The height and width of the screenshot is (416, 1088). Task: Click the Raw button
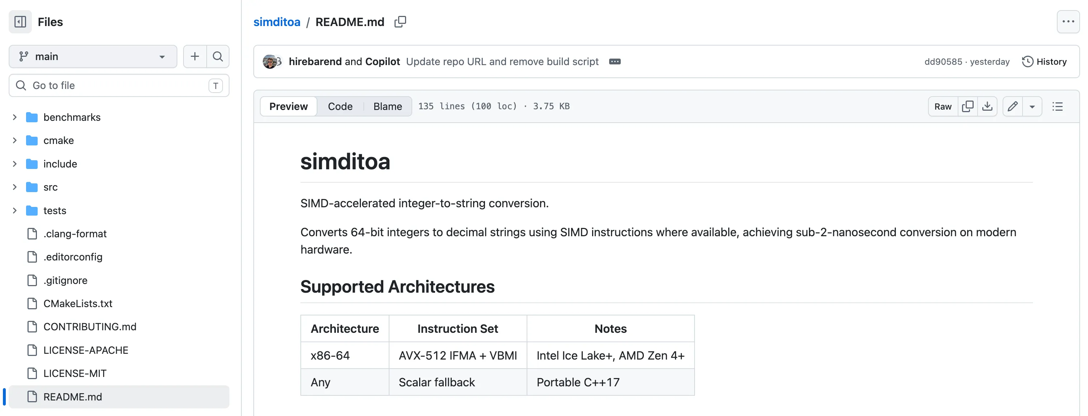(943, 106)
